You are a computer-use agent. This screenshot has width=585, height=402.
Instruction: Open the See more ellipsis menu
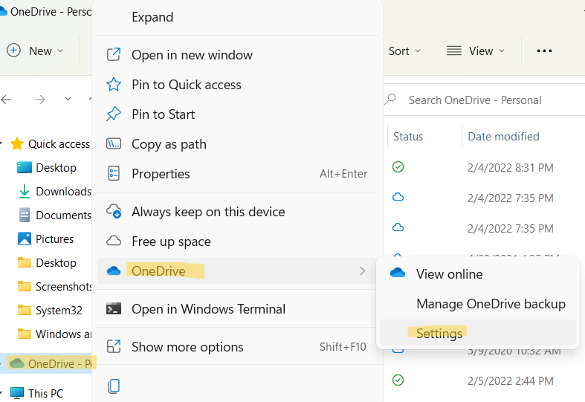(x=544, y=51)
